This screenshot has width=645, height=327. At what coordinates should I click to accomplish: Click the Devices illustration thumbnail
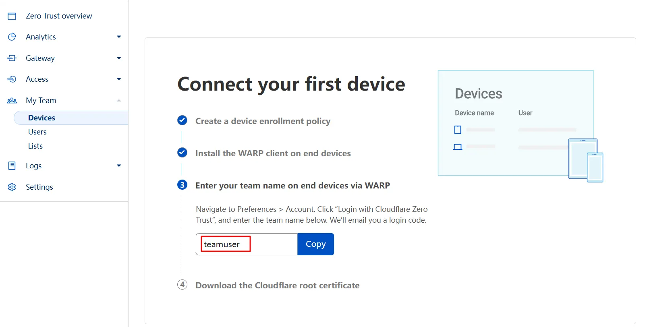click(521, 126)
